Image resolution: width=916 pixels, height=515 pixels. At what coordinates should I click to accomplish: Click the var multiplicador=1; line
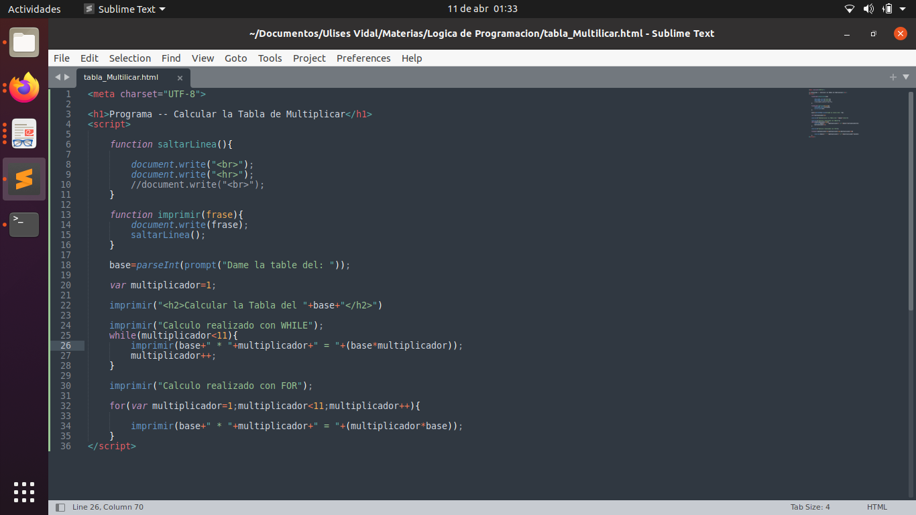click(163, 285)
